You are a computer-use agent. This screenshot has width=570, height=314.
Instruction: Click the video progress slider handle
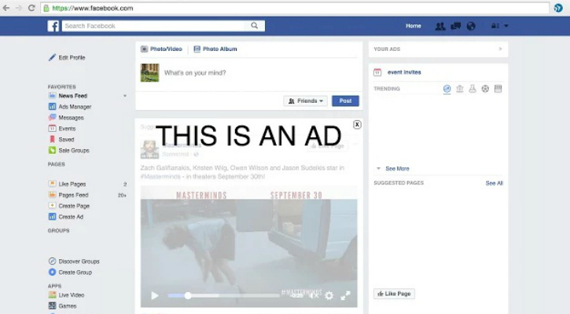pyautogui.click(x=188, y=296)
